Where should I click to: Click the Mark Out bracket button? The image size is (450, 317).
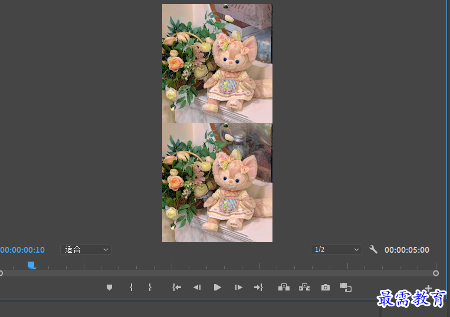[x=150, y=287]
